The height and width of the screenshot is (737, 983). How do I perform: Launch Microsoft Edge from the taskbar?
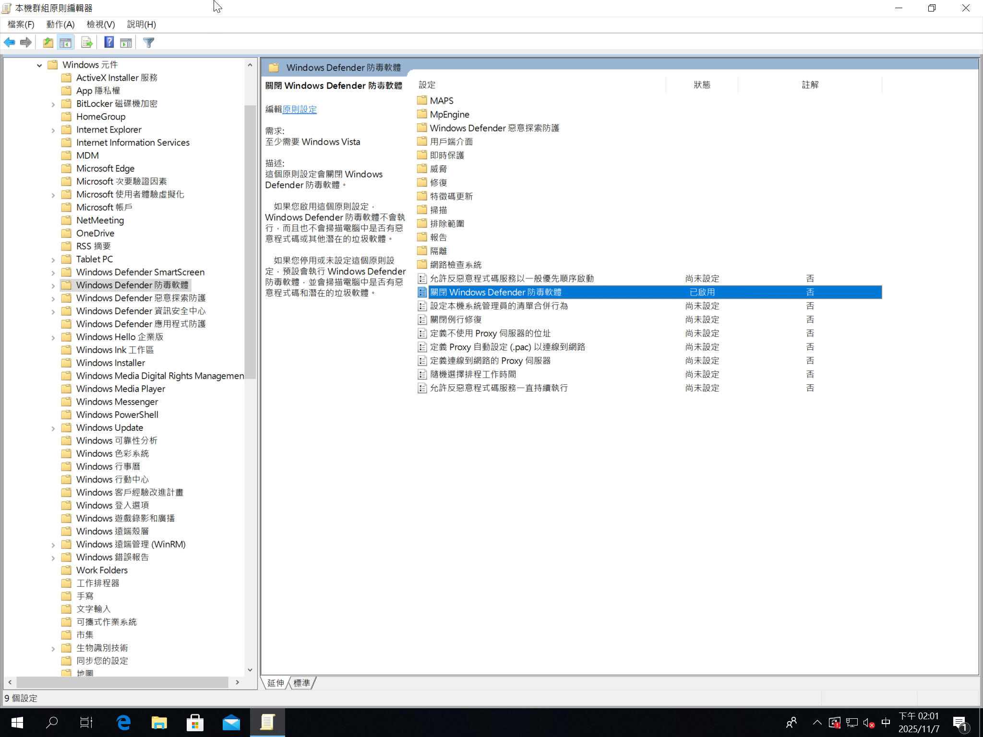tap(123, 722)
